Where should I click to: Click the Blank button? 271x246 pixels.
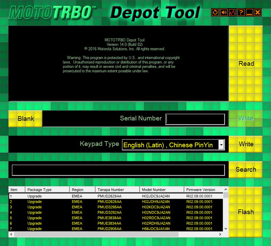[25, 119]
